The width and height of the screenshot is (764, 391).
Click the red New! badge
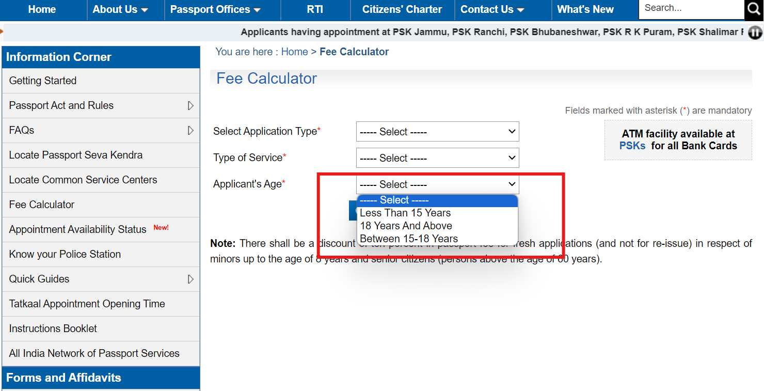coord(161,227)
